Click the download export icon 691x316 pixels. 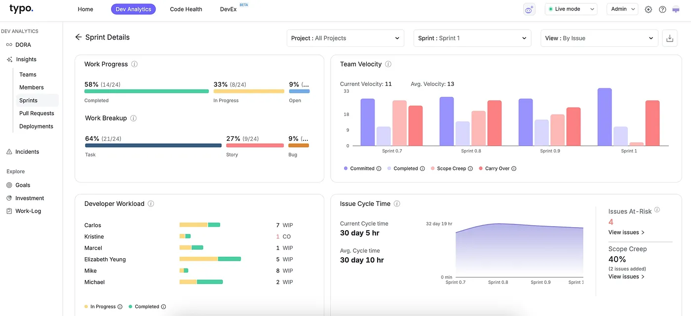[669, 39]
